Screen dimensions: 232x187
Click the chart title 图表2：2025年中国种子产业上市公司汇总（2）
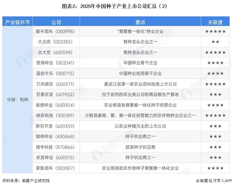(x=114, y=6)
